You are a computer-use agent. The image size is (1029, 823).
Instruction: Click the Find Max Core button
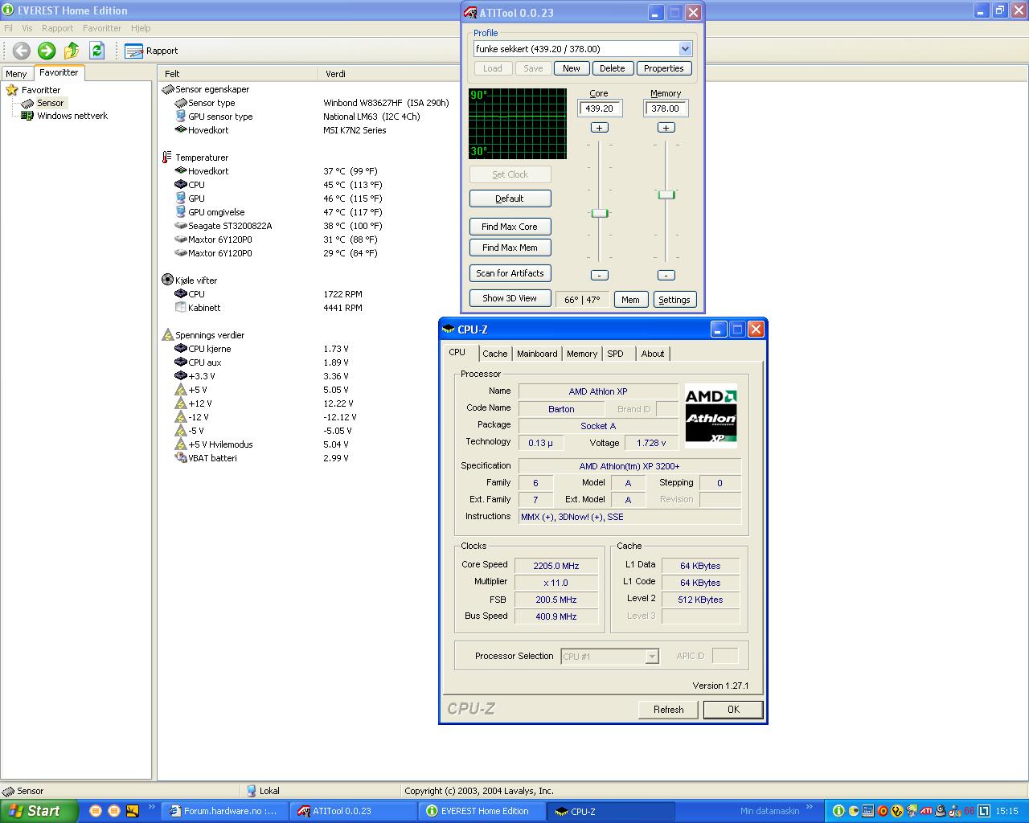tap(510, 227)
